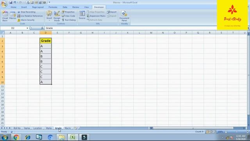The height and width of the screenshot is (141, 250).
Task: Open the Visual Basic editor
Action: coord(5,16)
